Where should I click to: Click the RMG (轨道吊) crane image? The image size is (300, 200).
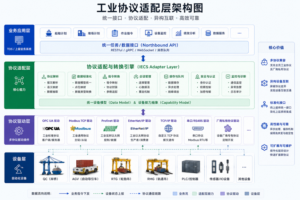(159, 167)
